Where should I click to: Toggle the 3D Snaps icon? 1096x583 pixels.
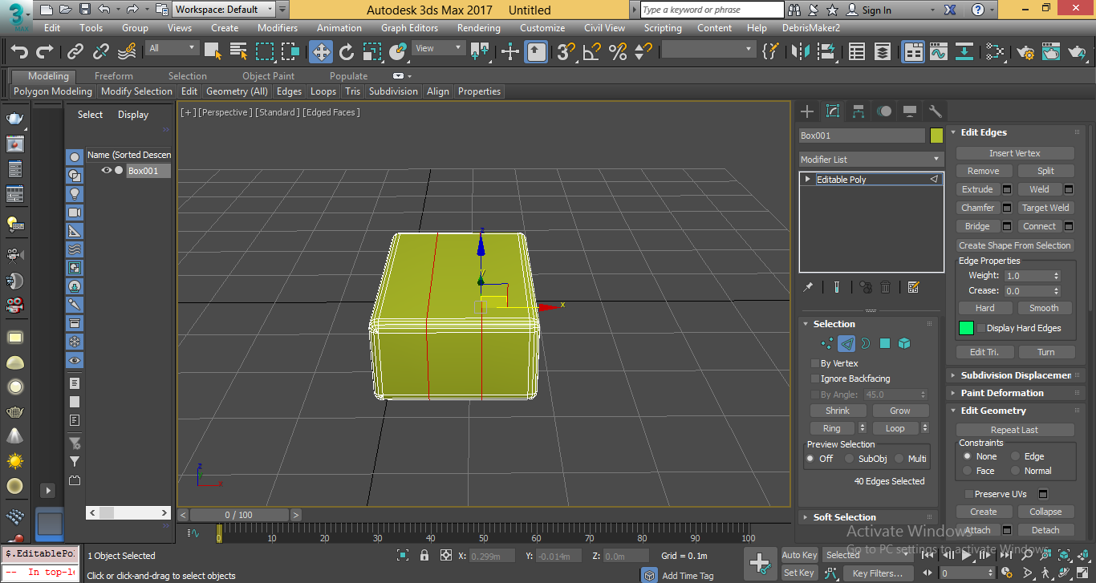coord(566,51)
